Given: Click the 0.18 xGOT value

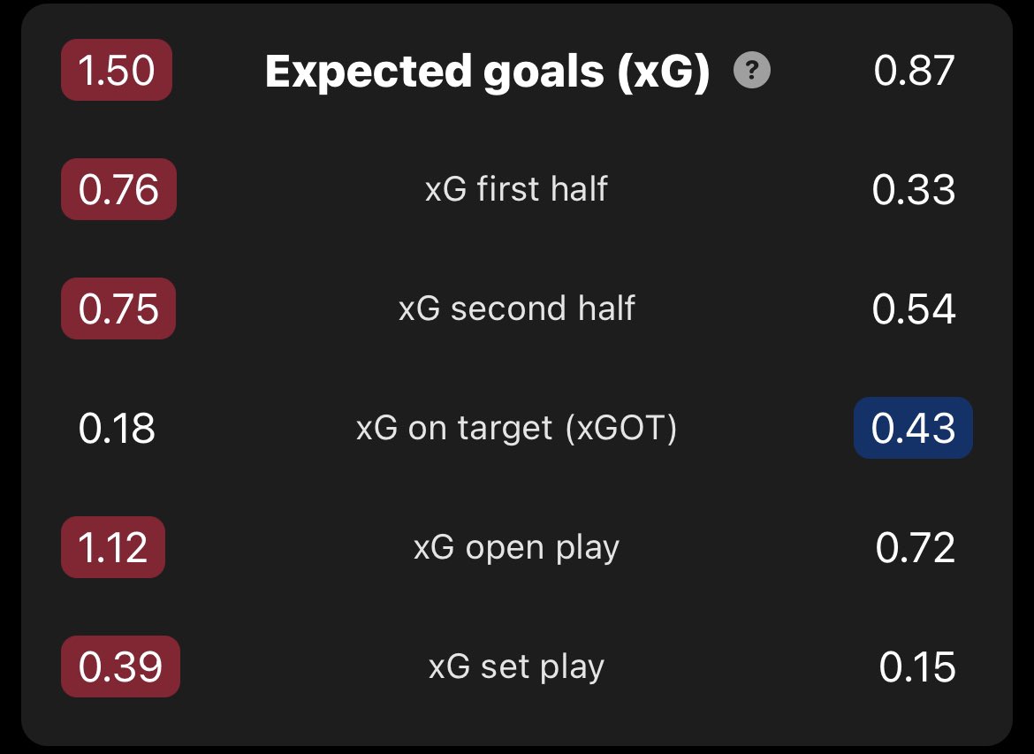Looking at the screenshot, I should click(x=117, y=428).
